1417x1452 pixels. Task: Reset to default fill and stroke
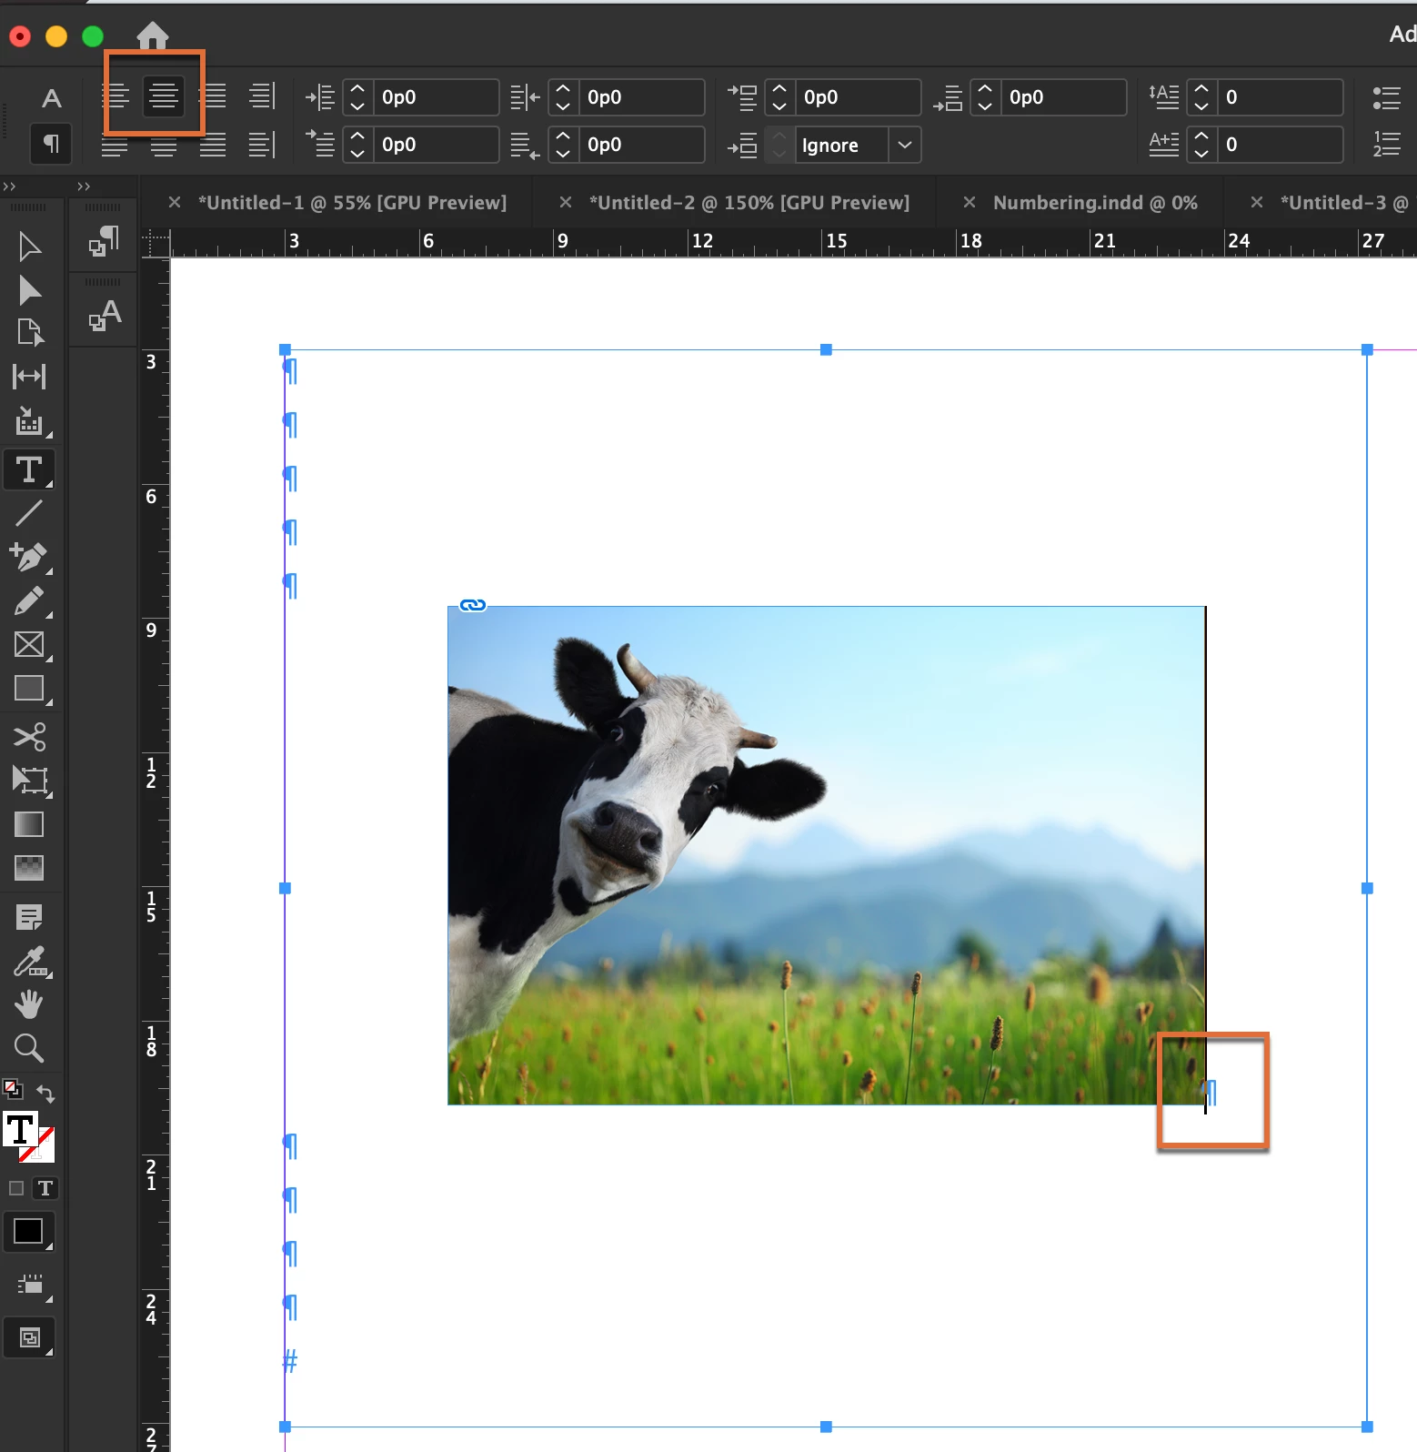(x=13, y=1089)
